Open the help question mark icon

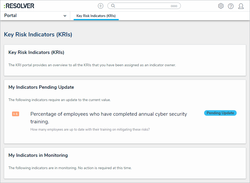(x=231, y=6)
